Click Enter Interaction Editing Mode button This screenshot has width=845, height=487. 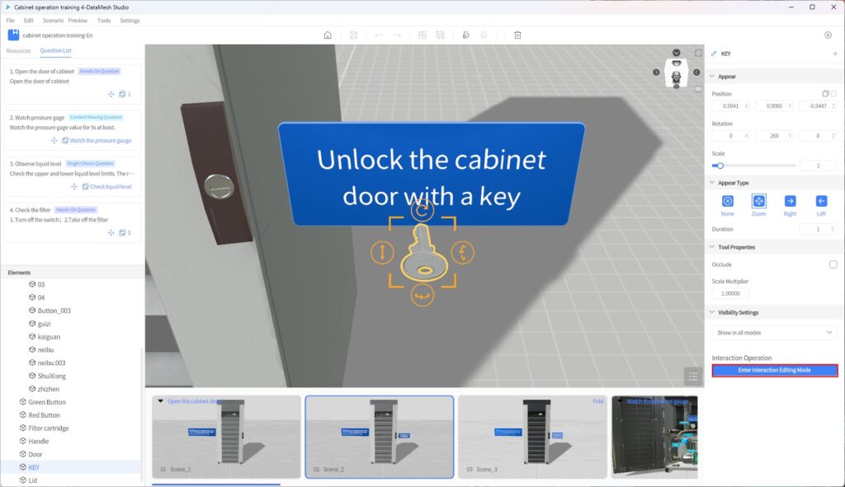pyautogui.click(x=775, y=370)
